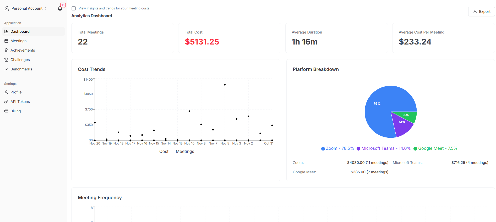
Task: Click the Challenges trophy icon
Action: click(x=6, y=60)
